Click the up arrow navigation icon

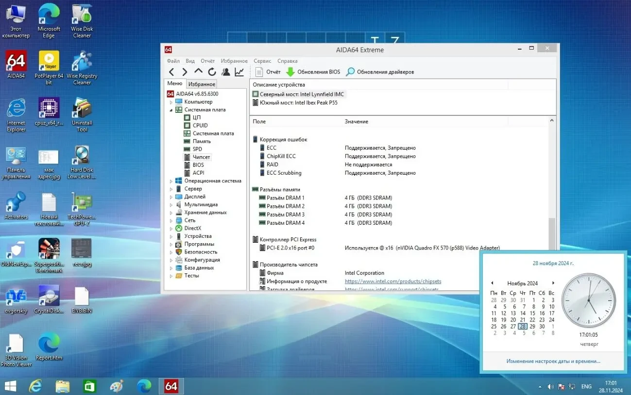pyautogui.click(x=198, y=72)
